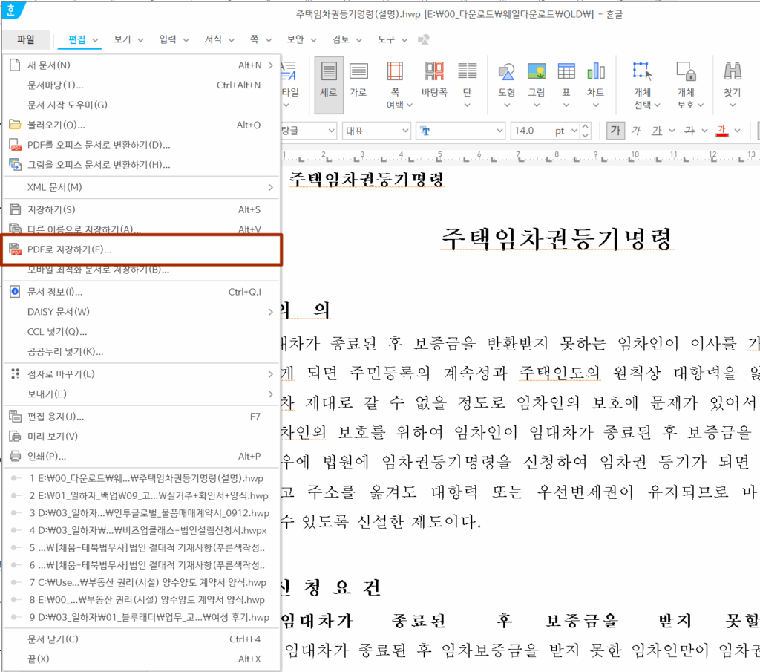Click the 문서 정보 info icon
The height and width of the screenshot is (672, 760).
point(15,291)
